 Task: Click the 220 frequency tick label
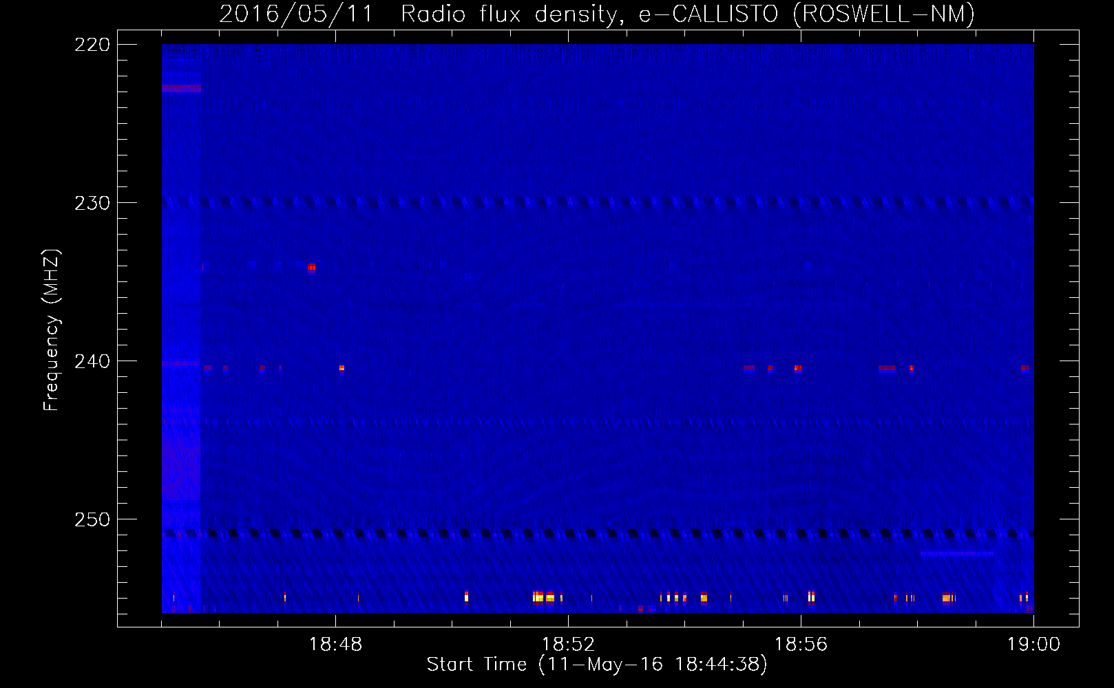coord(92,45)
